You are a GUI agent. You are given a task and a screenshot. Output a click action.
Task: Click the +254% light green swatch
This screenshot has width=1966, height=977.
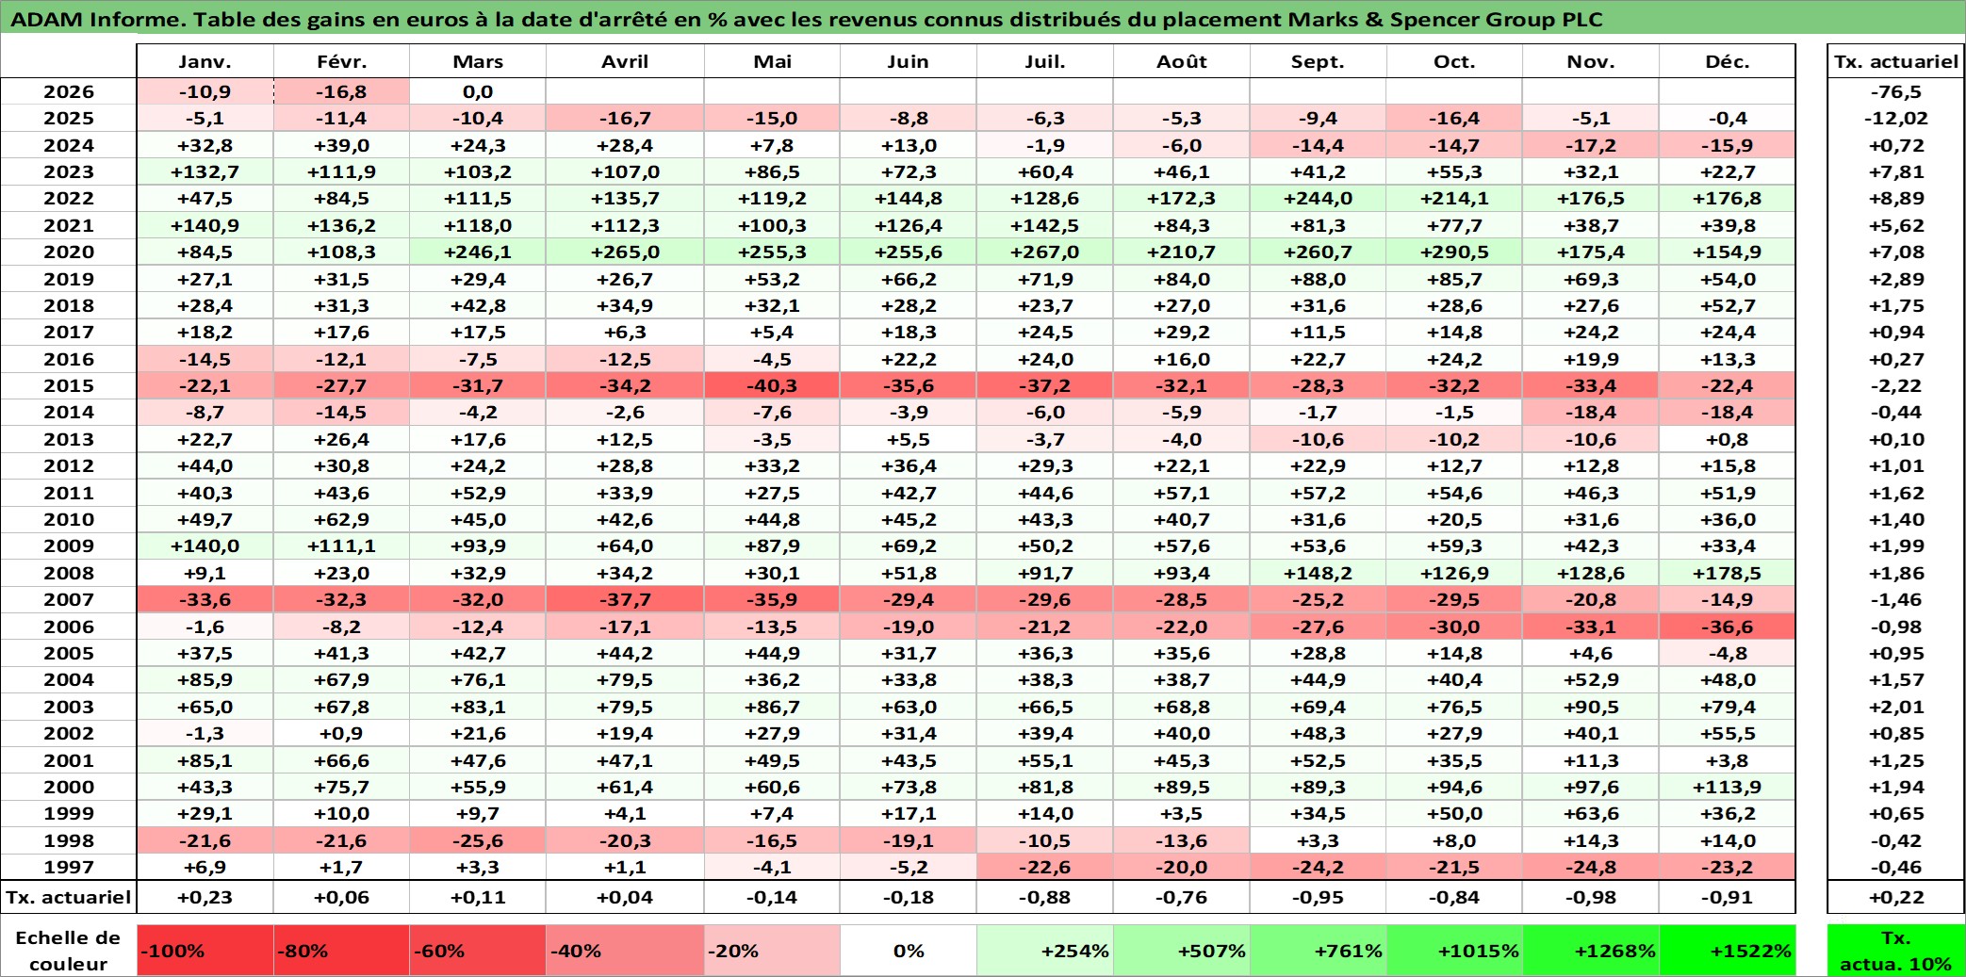[x=1044, y=951]
